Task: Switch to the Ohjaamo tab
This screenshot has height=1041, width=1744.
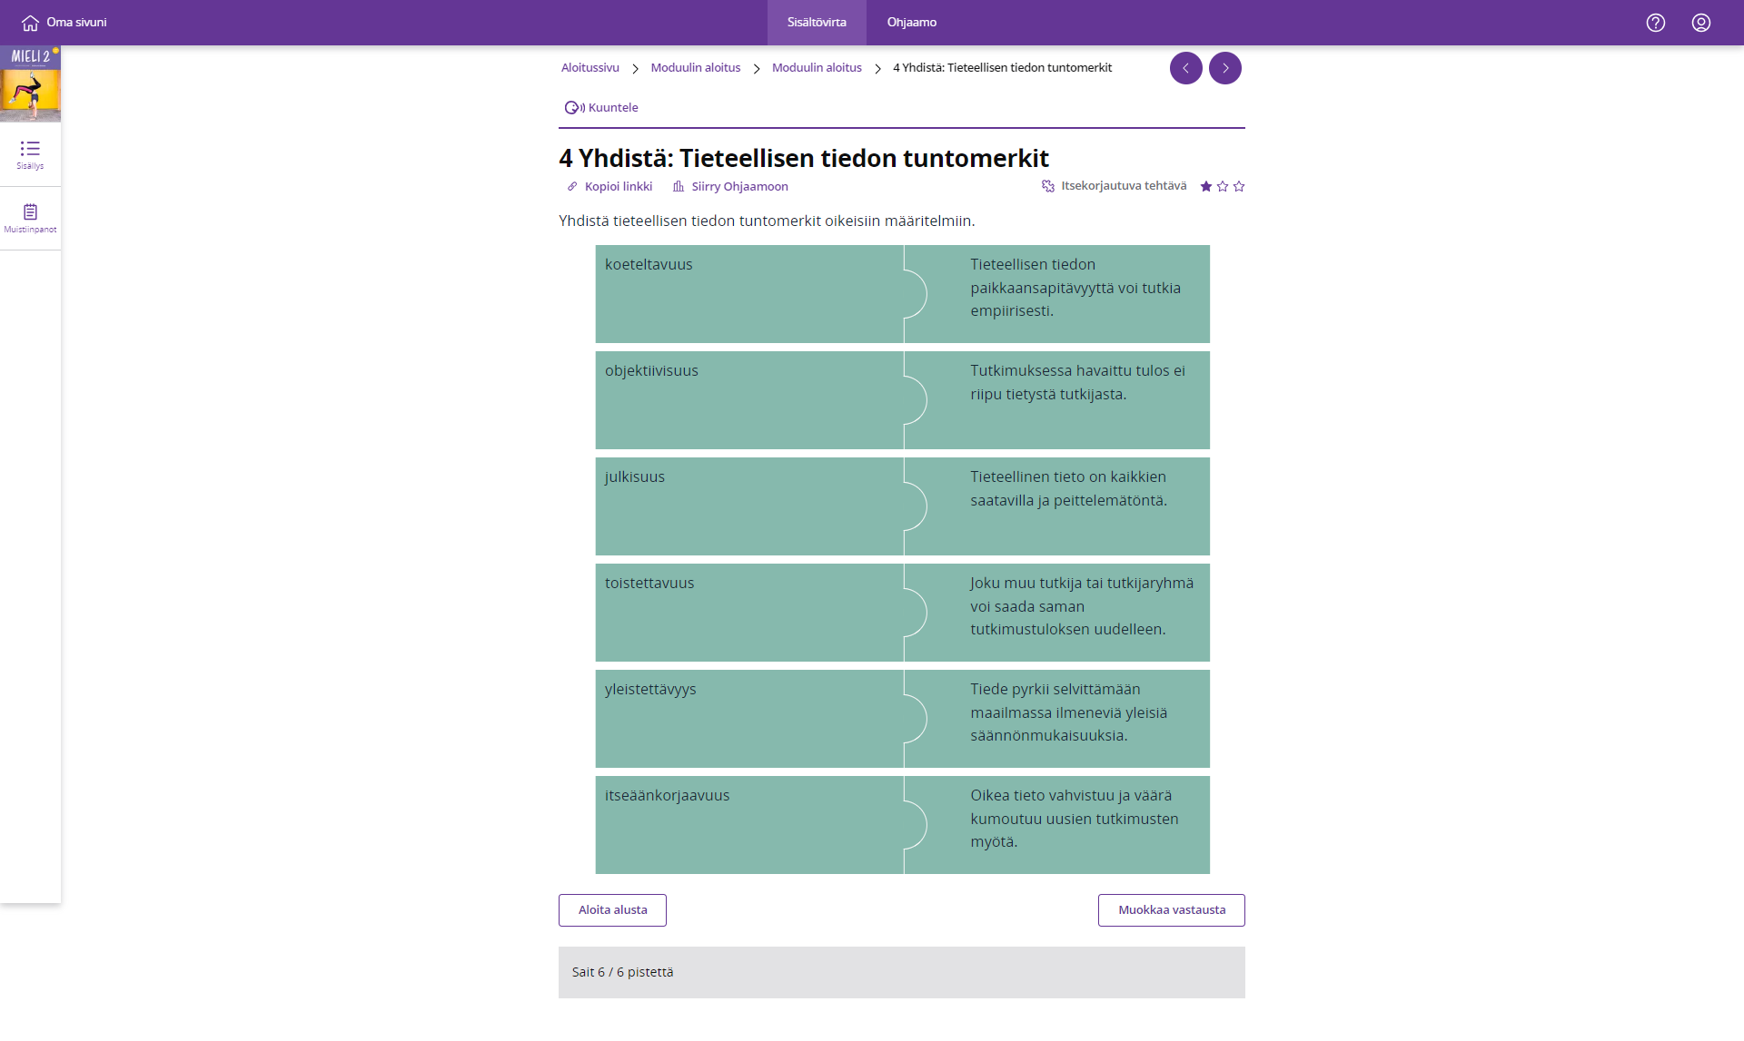Action: point(911,23)
